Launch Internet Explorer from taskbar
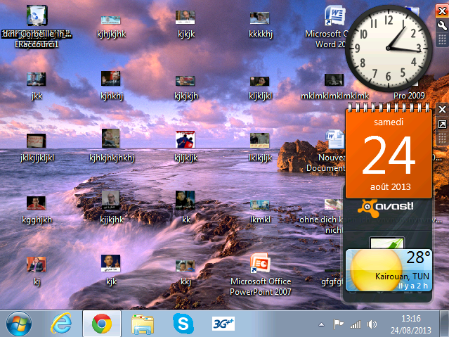The height and width of the screenshot is (337, 449). point(61,324)
